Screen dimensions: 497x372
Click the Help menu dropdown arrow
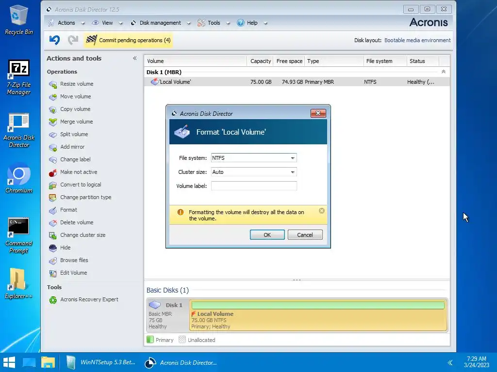tap(265, 23)
